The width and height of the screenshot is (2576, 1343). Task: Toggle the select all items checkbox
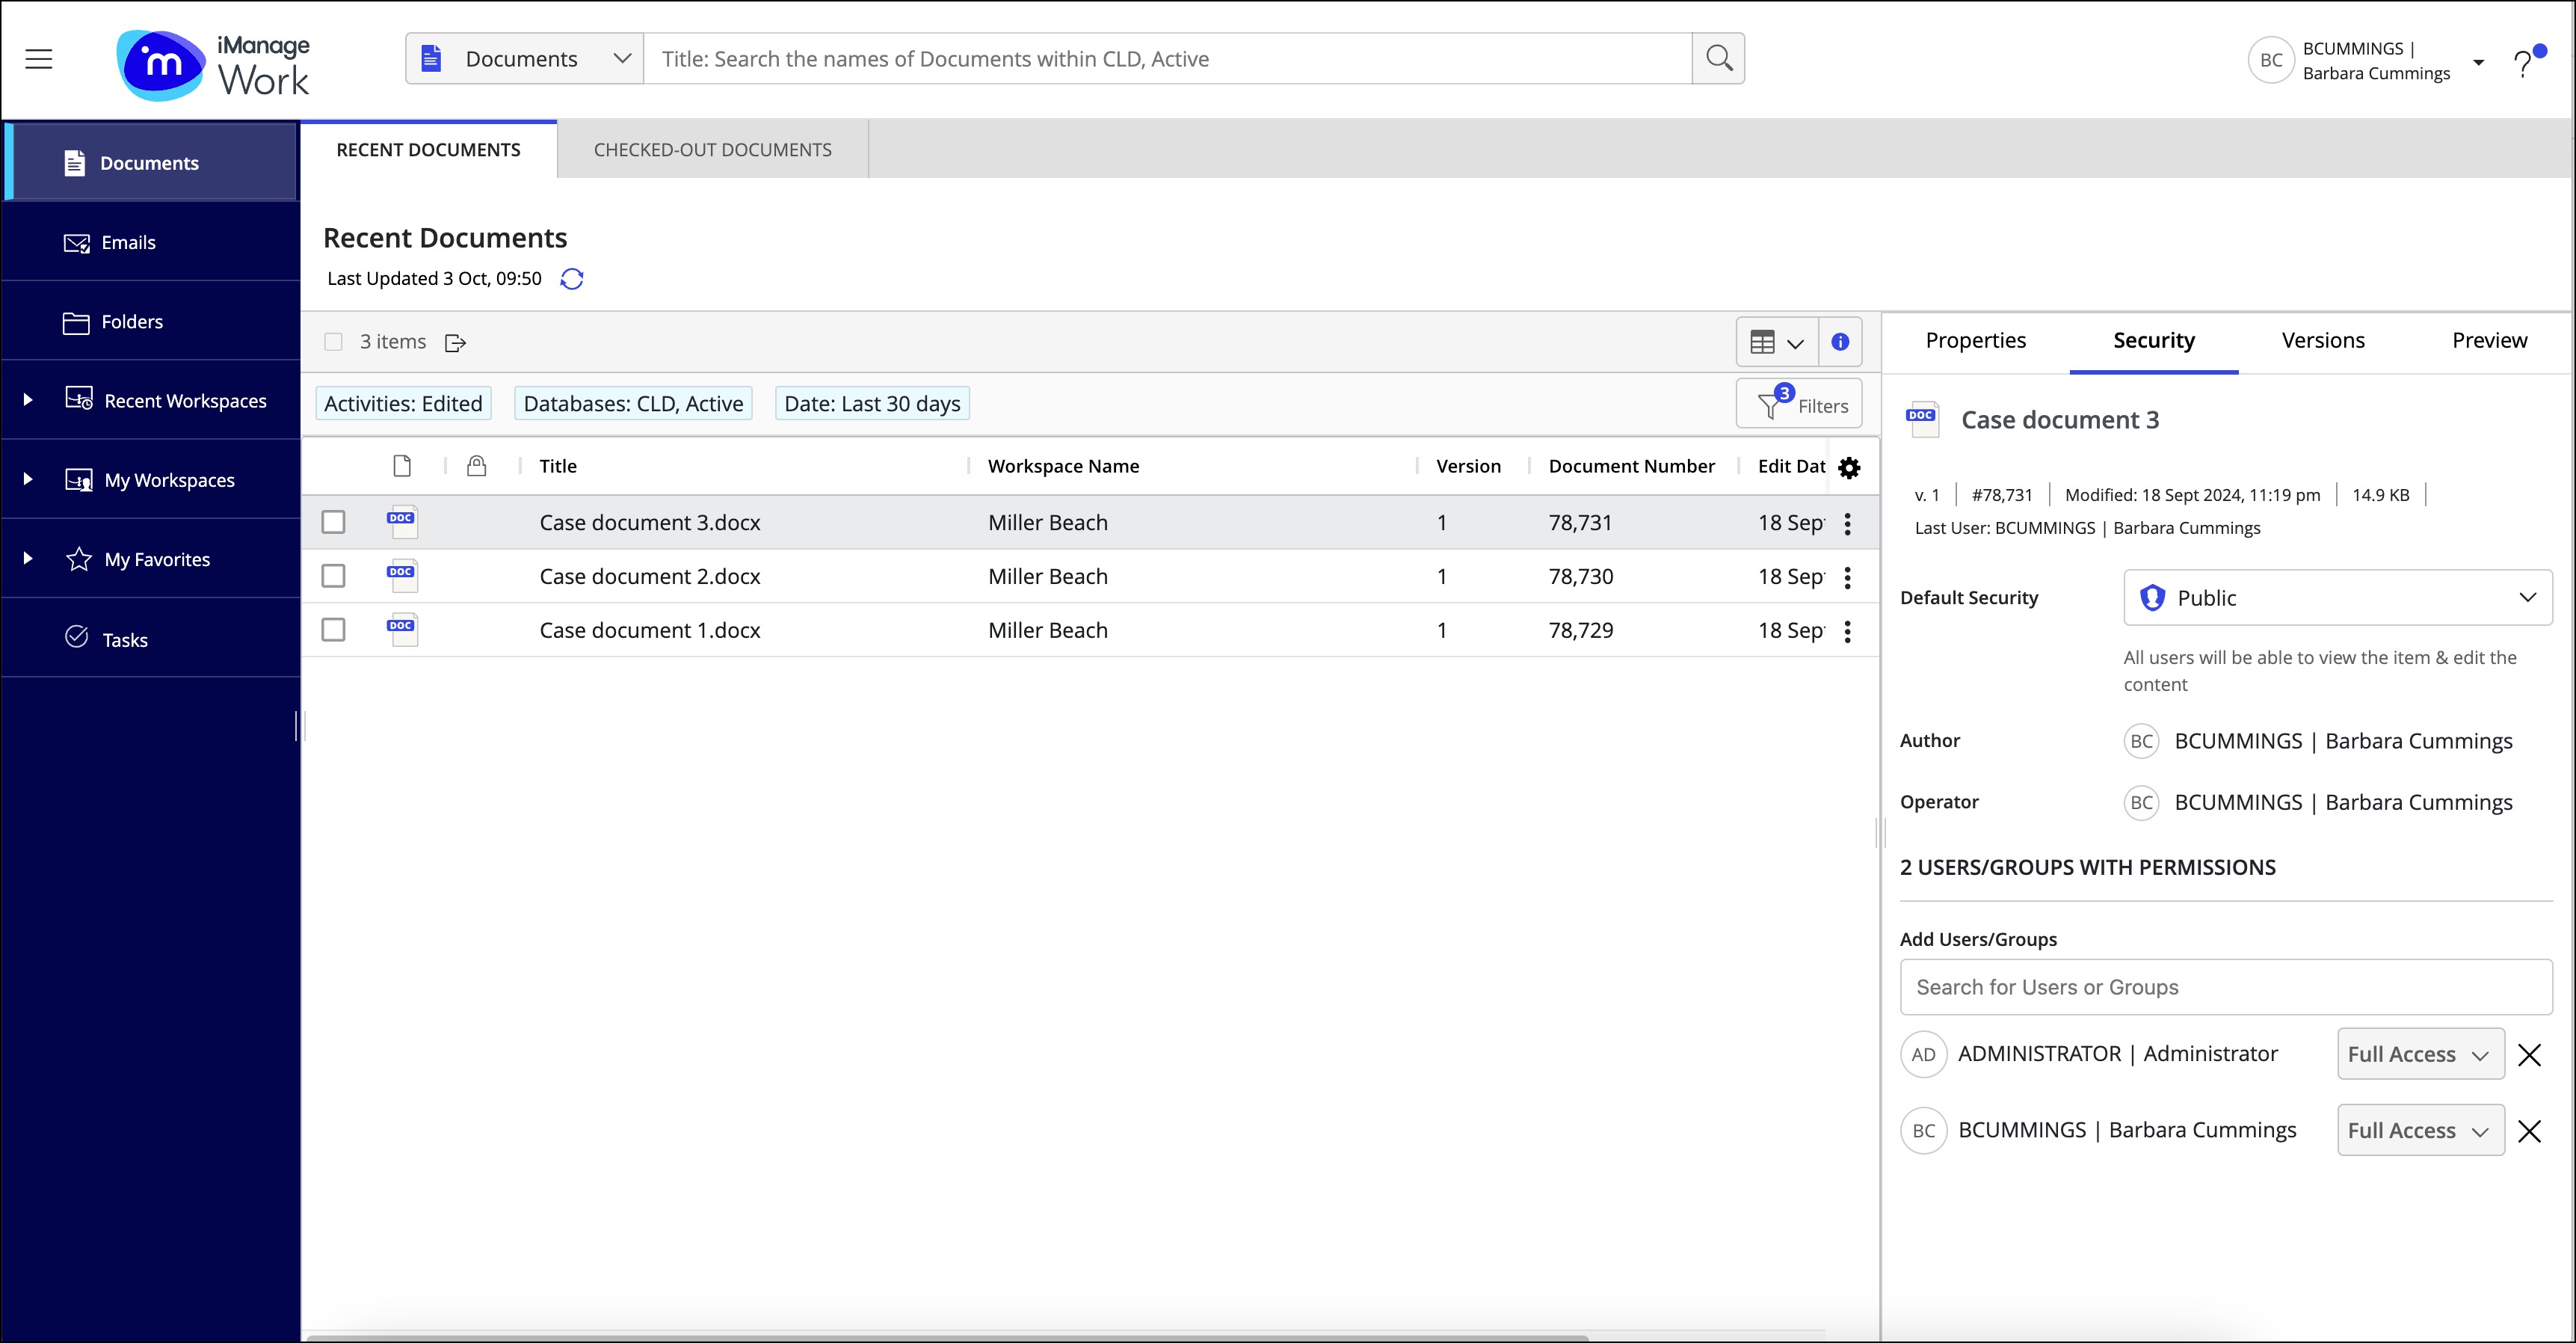pos(334,342)
